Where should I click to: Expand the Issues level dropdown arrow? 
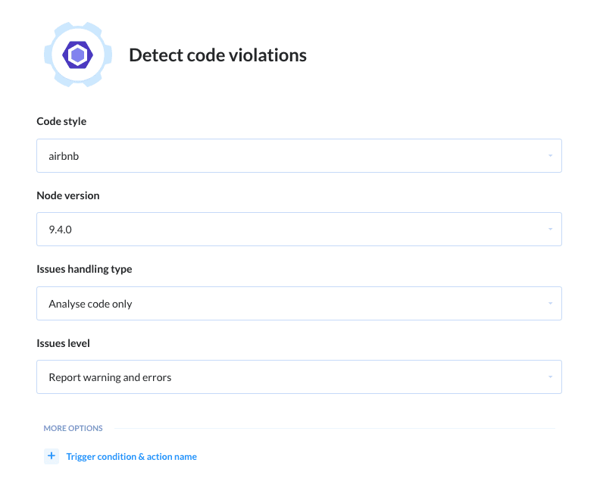coord(550,377)
